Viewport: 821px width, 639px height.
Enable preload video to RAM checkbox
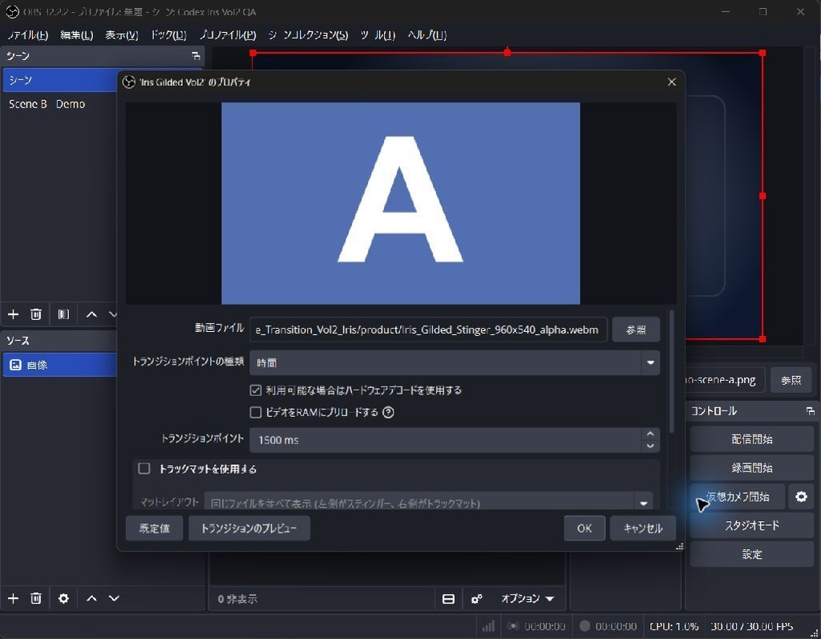pos(256,413)
